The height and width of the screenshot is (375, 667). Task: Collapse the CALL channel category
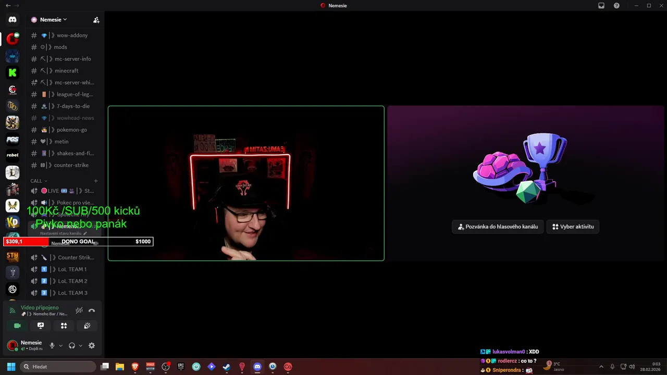pos(39,181)
